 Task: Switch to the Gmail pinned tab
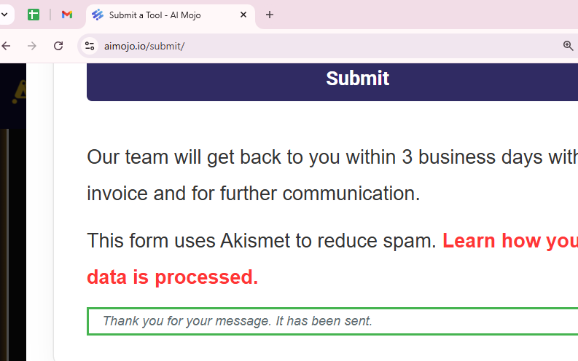tap(67, 15)
